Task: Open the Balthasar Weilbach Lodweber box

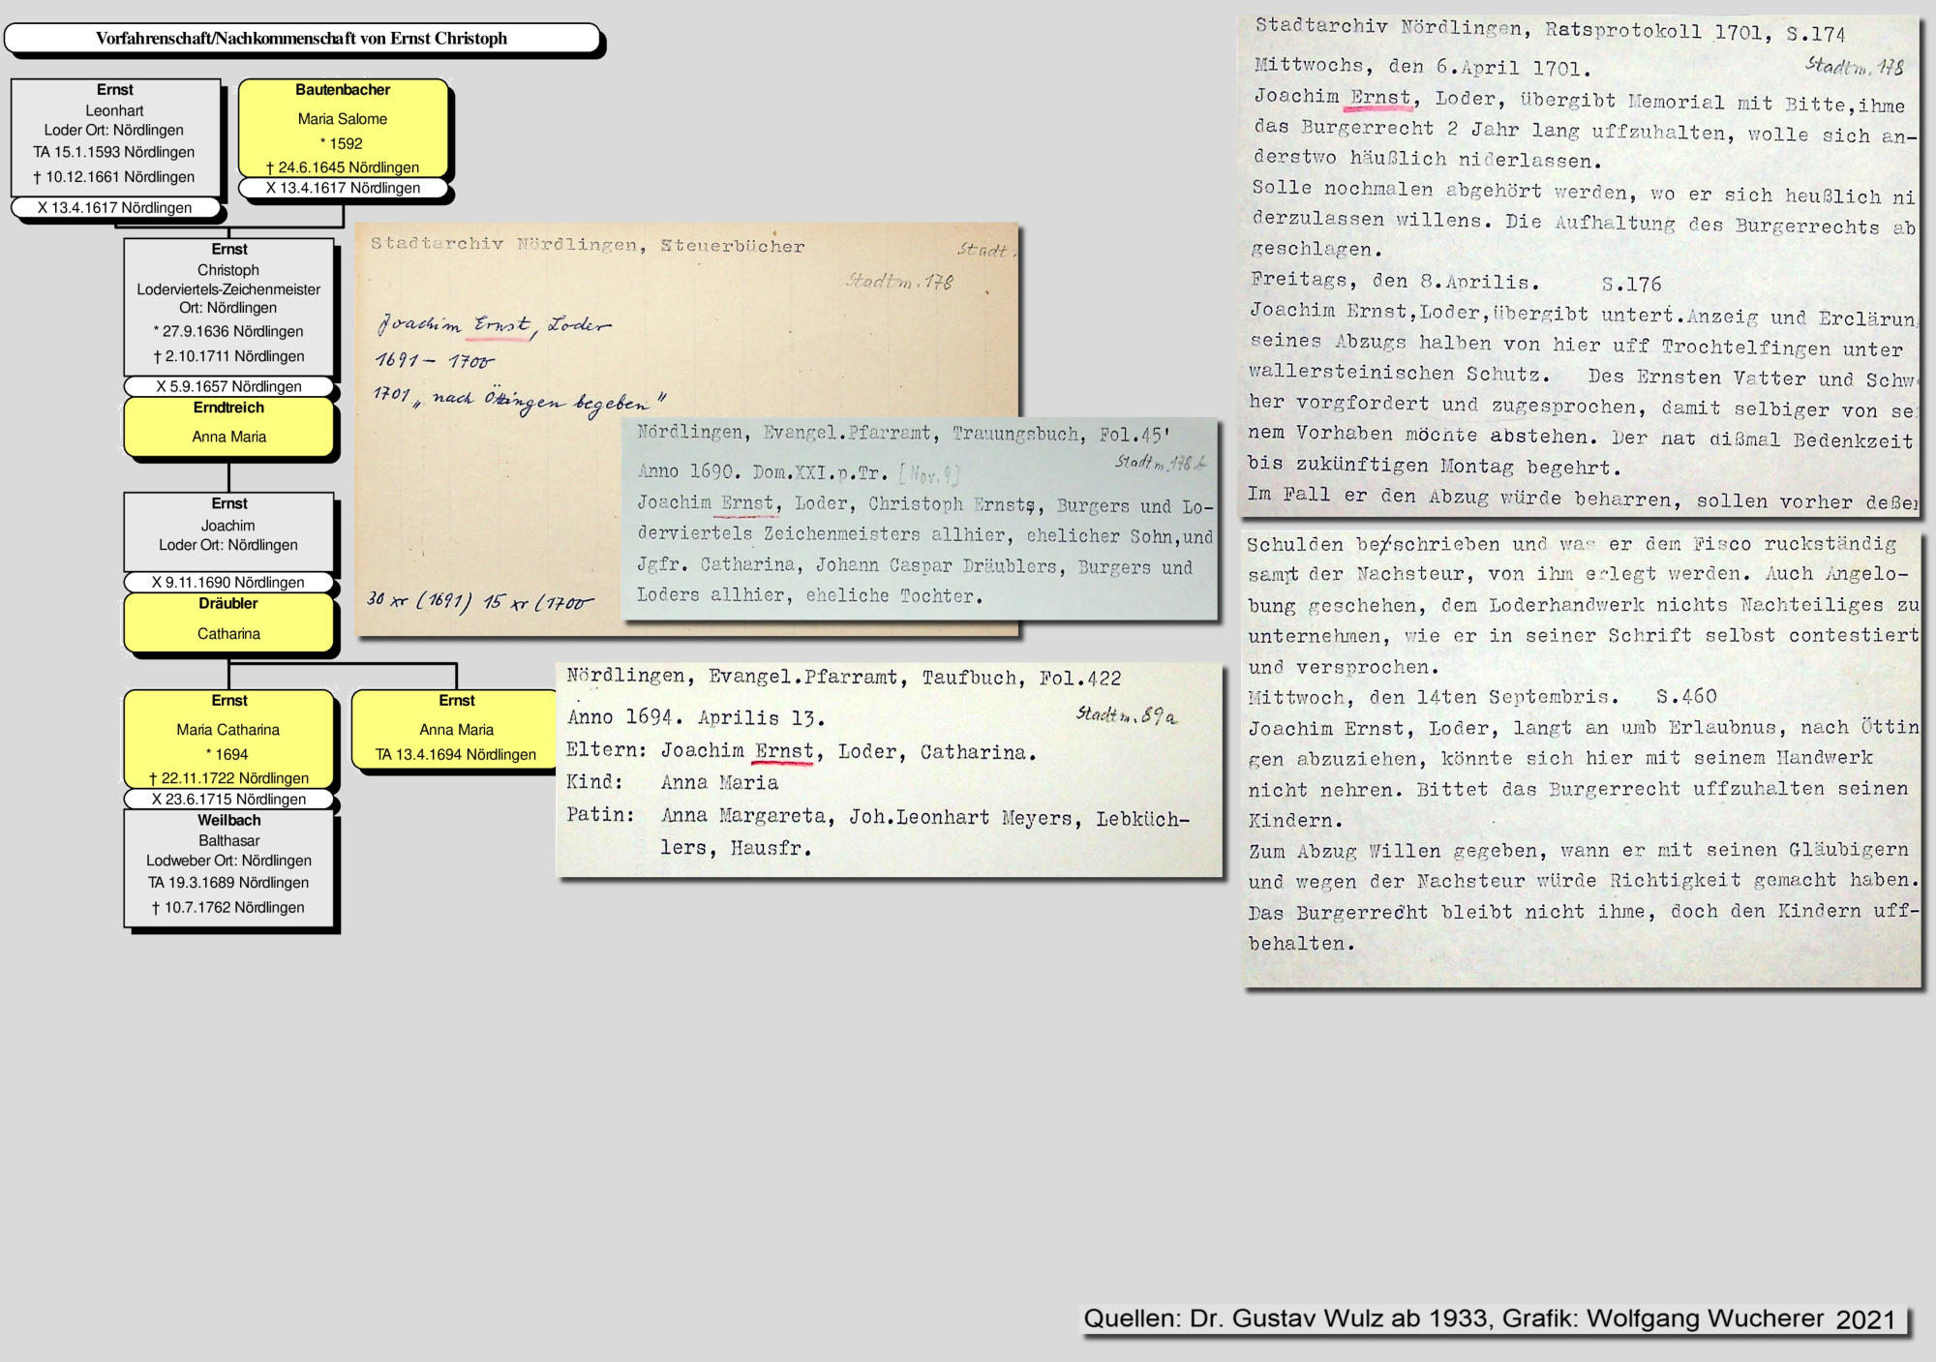Action: [x=228, y=866]
